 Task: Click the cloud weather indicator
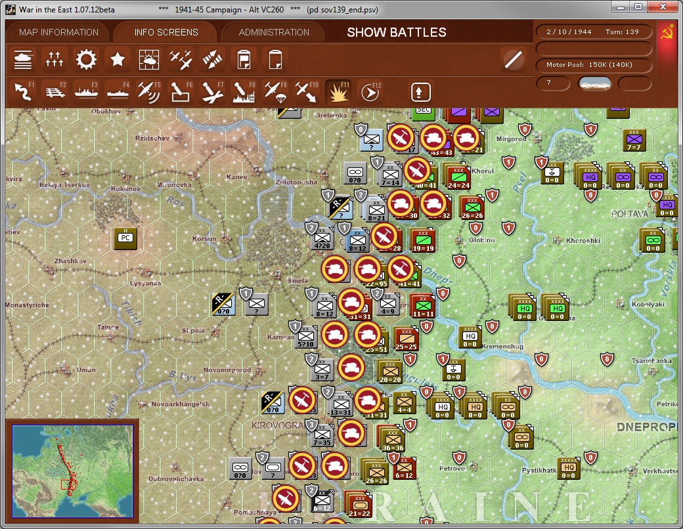pos(594,83)
